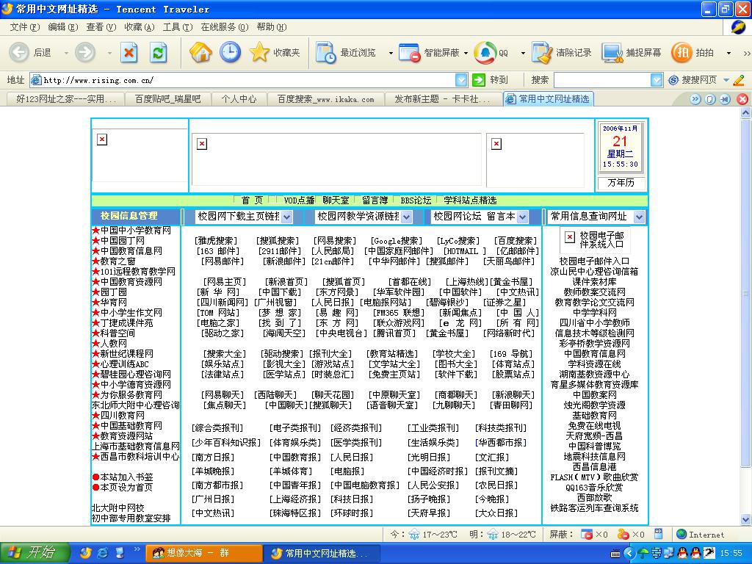Open the 雅虎搜索 link
Screen dimensions: 752x564
pos(217,241)
